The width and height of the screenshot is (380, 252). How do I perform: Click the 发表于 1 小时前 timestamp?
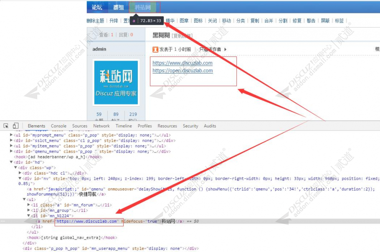pyautogui.click(x=175, y=49)
